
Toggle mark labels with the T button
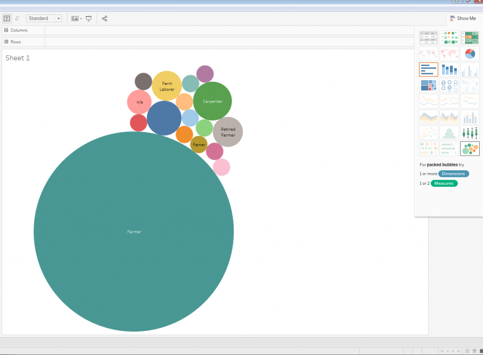(7, 18)
